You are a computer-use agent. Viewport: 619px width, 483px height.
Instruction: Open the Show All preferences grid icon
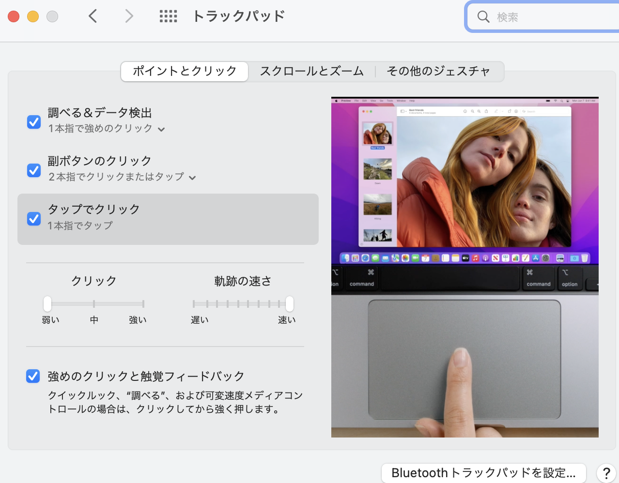(x=168, y=16)
